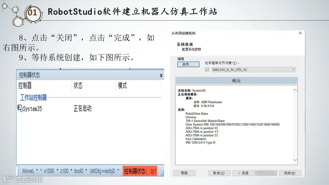Click the 工作站控制器 group label
Image resolution: width=329 pixels, height=185 pixels.
point(34,97)
